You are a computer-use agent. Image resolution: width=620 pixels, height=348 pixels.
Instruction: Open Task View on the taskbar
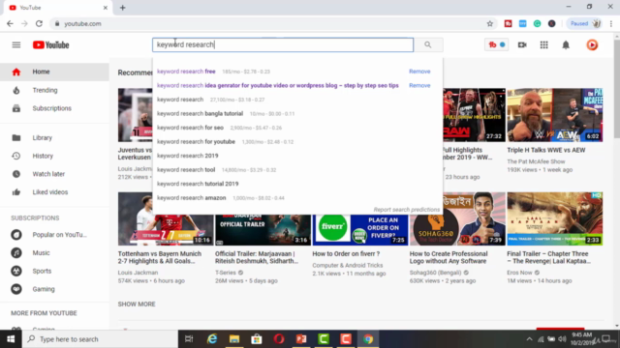point(189,339)
